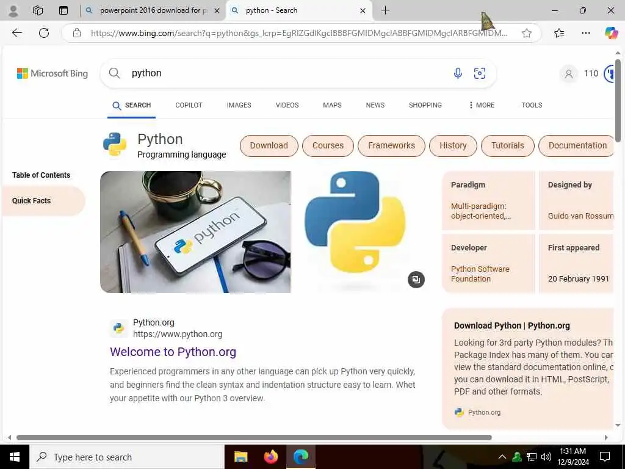The height and width of the screenshot is (469, 625).
Task: Open Welcome to Python.org result
Action: click(x=173, y=352)
